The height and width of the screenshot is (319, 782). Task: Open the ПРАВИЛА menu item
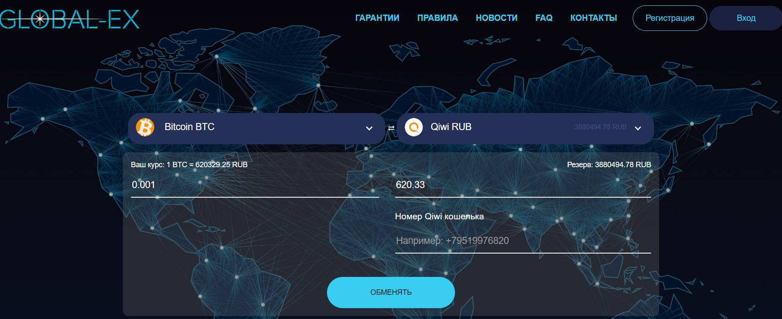point(437,18)
